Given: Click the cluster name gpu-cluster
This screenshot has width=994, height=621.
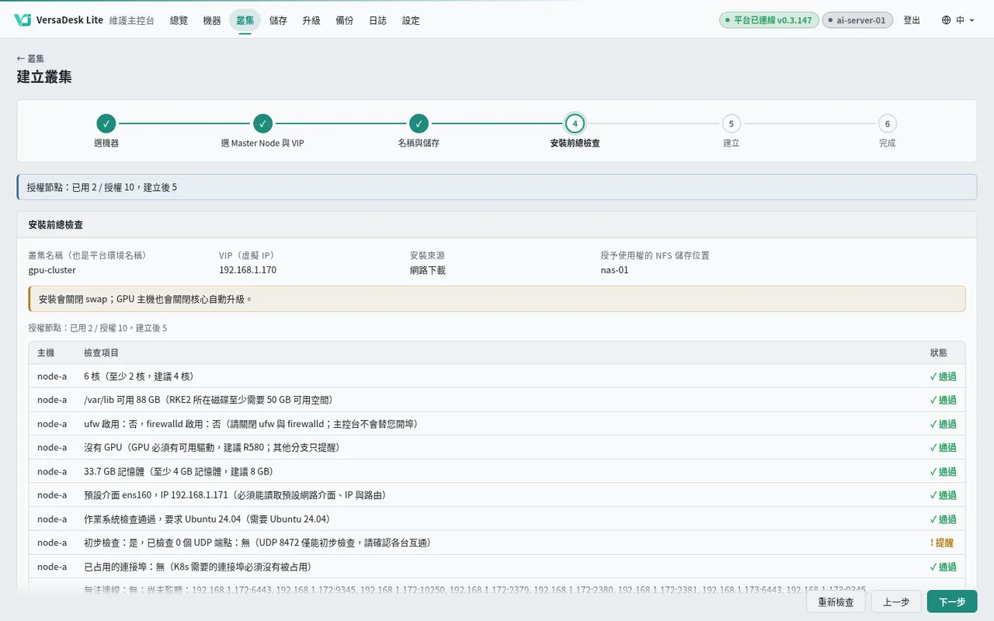Looking at the screenshot, I should tap(52, 270).
